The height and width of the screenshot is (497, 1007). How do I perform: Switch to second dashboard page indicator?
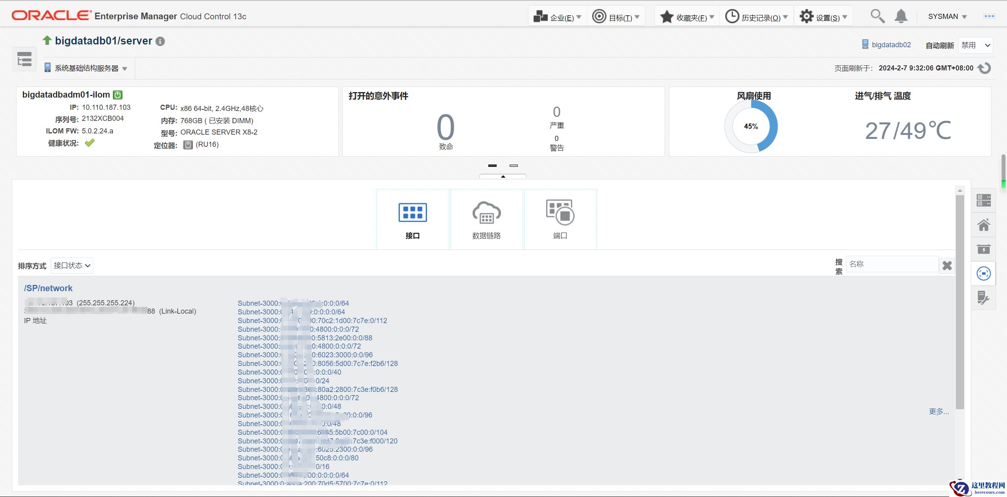[514, 166]
